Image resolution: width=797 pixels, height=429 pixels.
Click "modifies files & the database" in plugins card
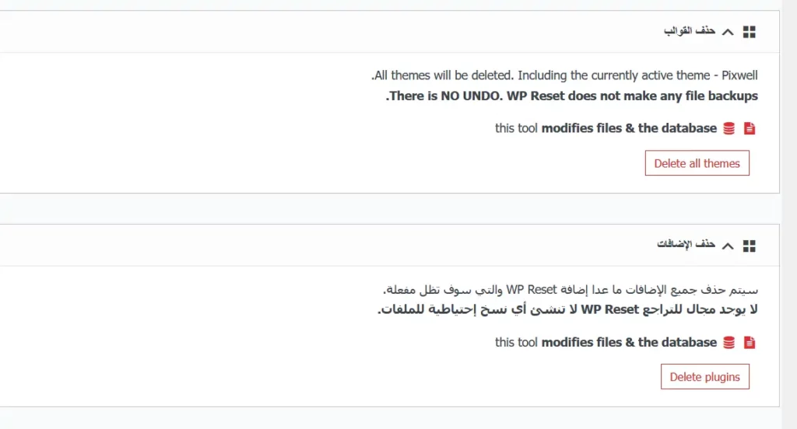pyautogui.click(x=629, y=342)
